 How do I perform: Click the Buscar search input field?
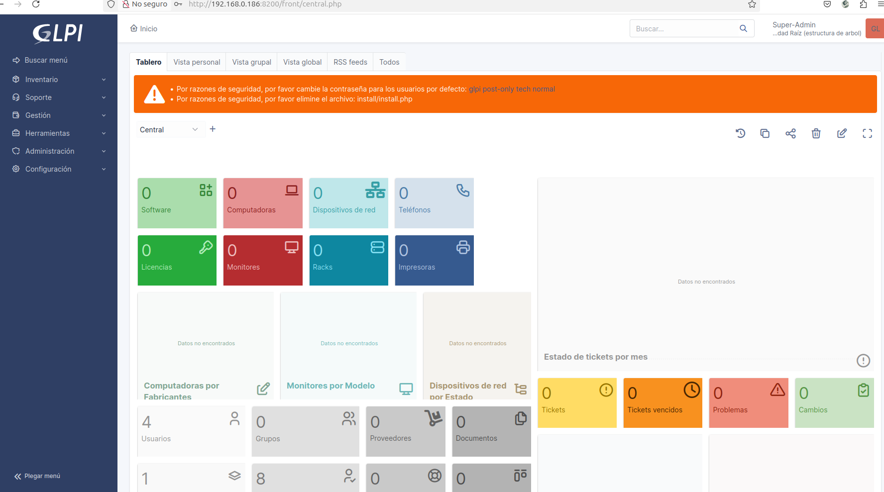(x=684, y=29)
